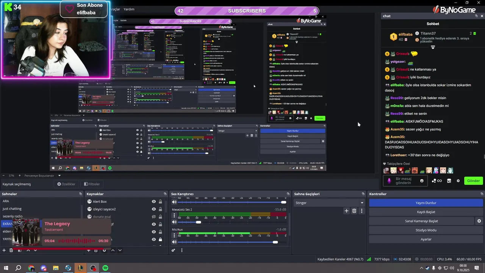Lock the Alert Box source
The width and height of the screenshot is (485, 273).
click(x=160, y=202)
